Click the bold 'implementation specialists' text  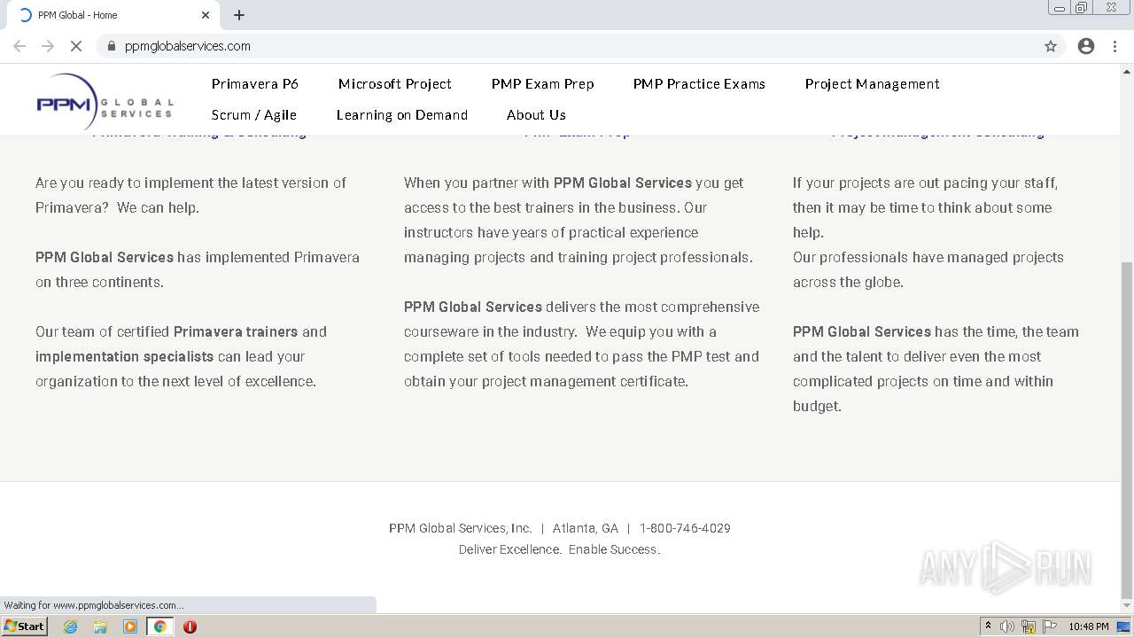tap(124, 356)
